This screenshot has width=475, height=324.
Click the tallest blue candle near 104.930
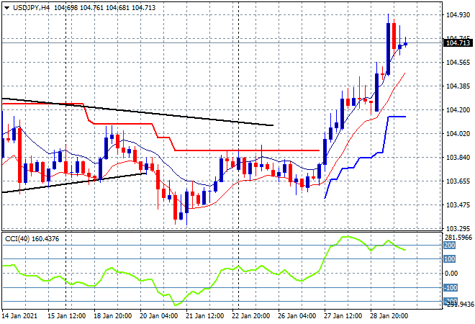(388, 48)
